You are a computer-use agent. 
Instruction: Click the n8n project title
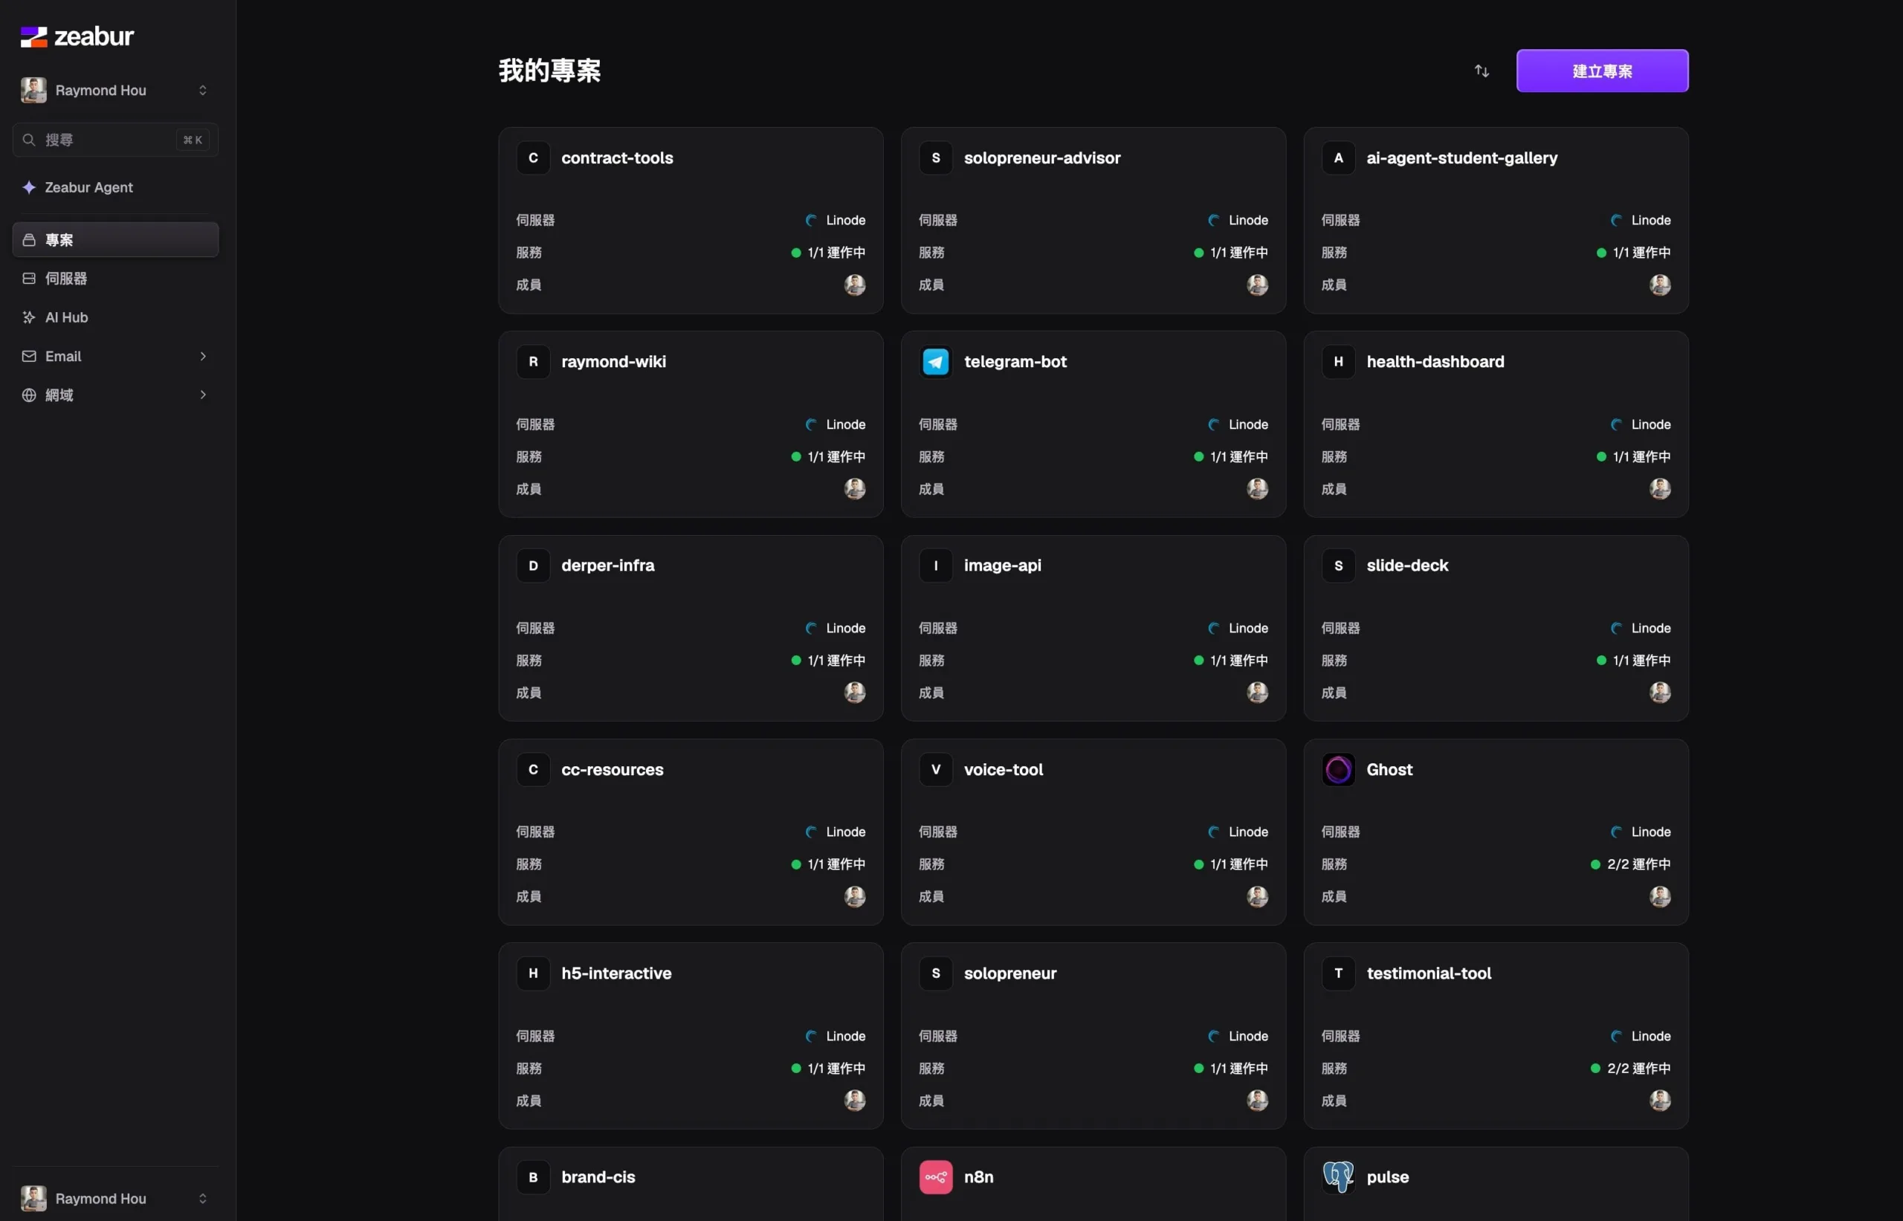(978, 1176)
